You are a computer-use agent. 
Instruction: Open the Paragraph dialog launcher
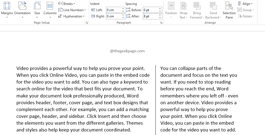click(x=161, y=23)
